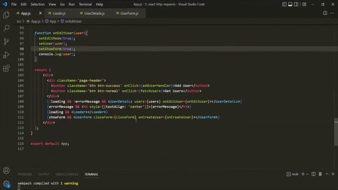Click the 'Add User' button text in code

[183, 85]
